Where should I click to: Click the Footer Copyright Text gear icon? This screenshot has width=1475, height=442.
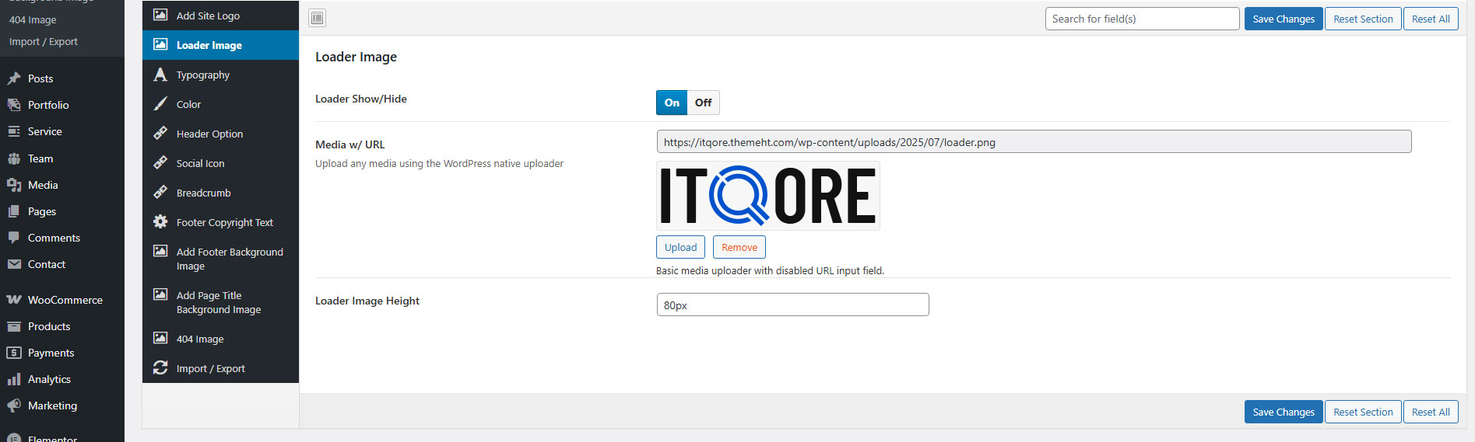[x=160, y=222]
